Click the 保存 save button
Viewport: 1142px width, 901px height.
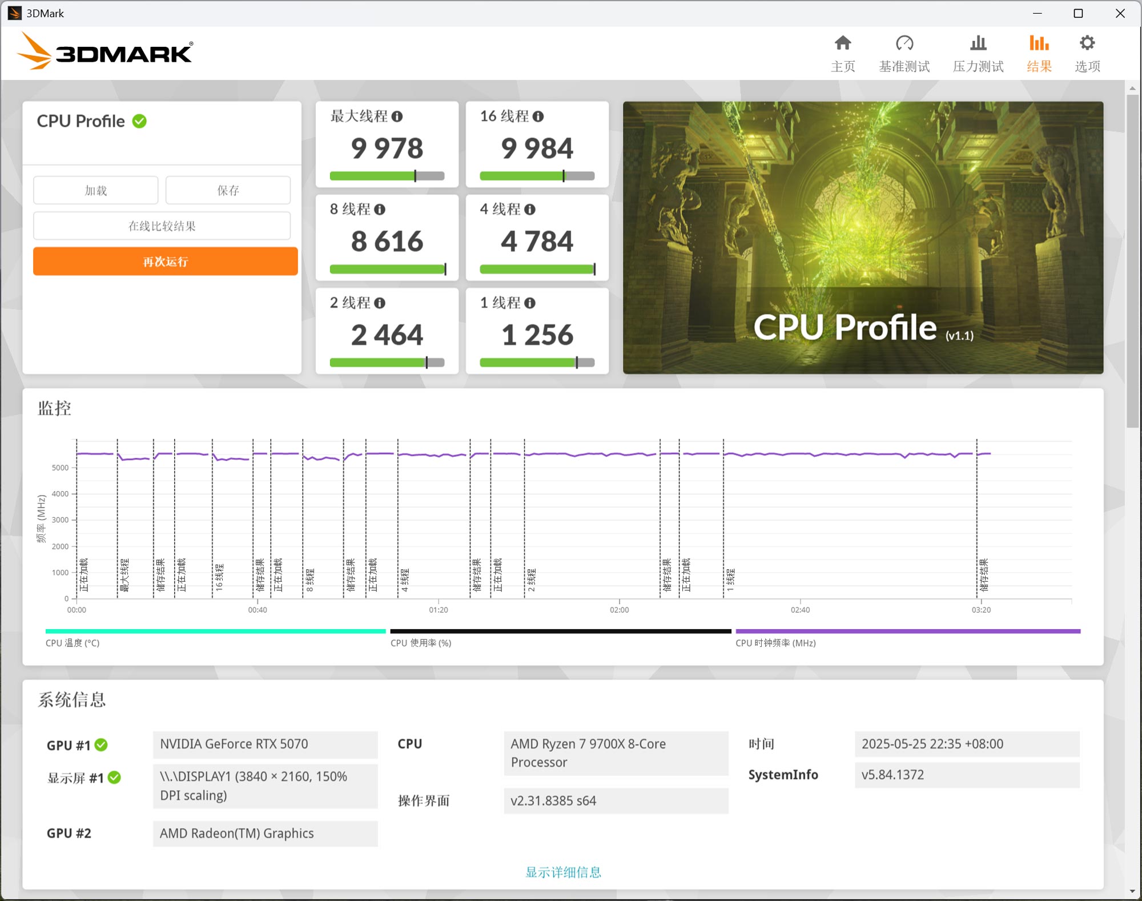(x=228, y=190)
